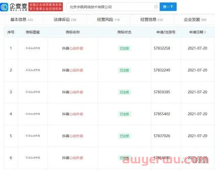Open trademark image thumbnail in row 1
The height and width of the screenshot is (170, 215).
click(33, 48)
